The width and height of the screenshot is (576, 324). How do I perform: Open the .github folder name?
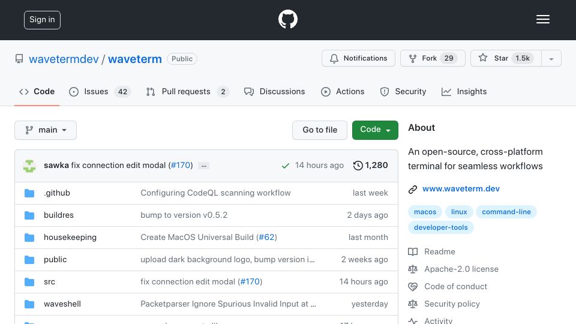coord(57,193)
